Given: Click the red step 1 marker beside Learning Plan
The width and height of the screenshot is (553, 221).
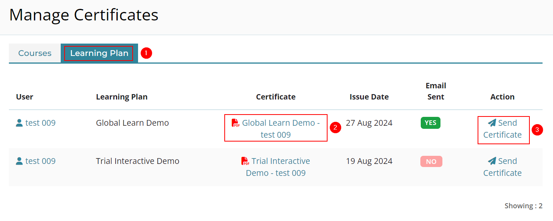Looking at the screenshot, I should tap(146, 53).
